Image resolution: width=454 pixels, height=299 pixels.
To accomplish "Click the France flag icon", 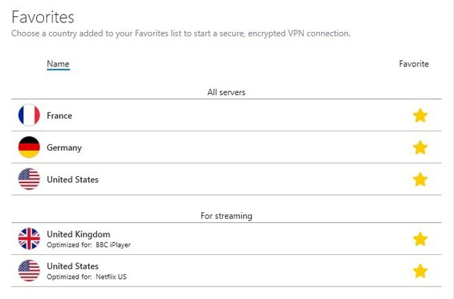I will (x=29, y=115).
